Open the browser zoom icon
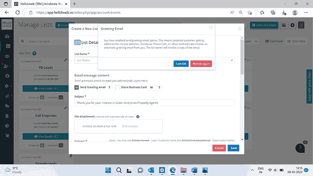The height and width of the screenshot is (176, 313). tap(241, 13)
